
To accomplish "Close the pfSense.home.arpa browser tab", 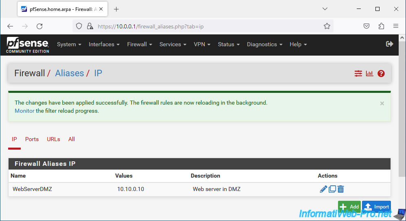I will [x=101, y=9].
